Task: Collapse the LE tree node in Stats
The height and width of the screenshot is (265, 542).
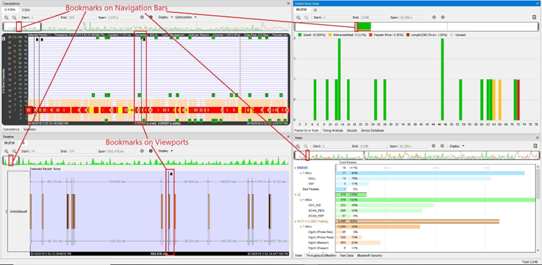Action: pos(295,195)
